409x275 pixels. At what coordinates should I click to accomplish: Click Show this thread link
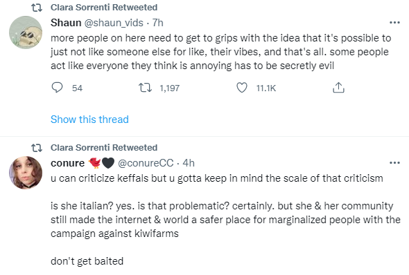coord(89,120)
